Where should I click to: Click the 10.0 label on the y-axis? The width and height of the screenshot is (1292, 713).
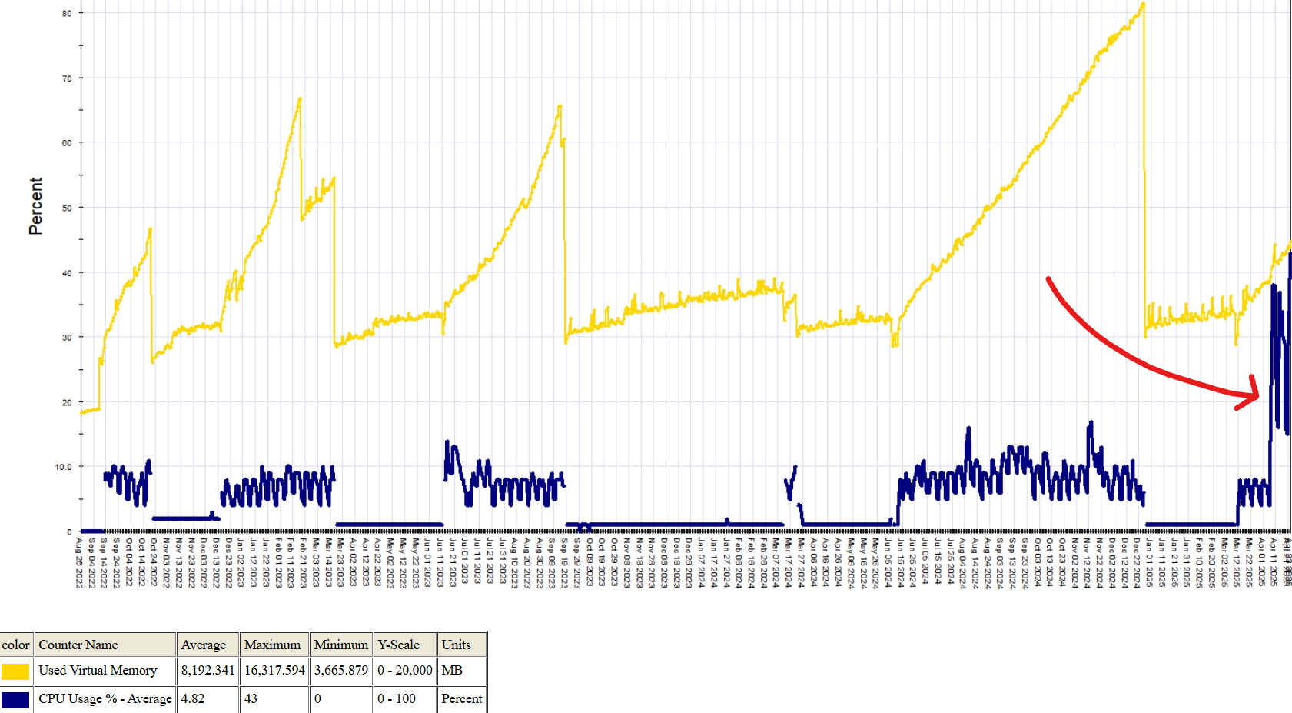(63, 467)
